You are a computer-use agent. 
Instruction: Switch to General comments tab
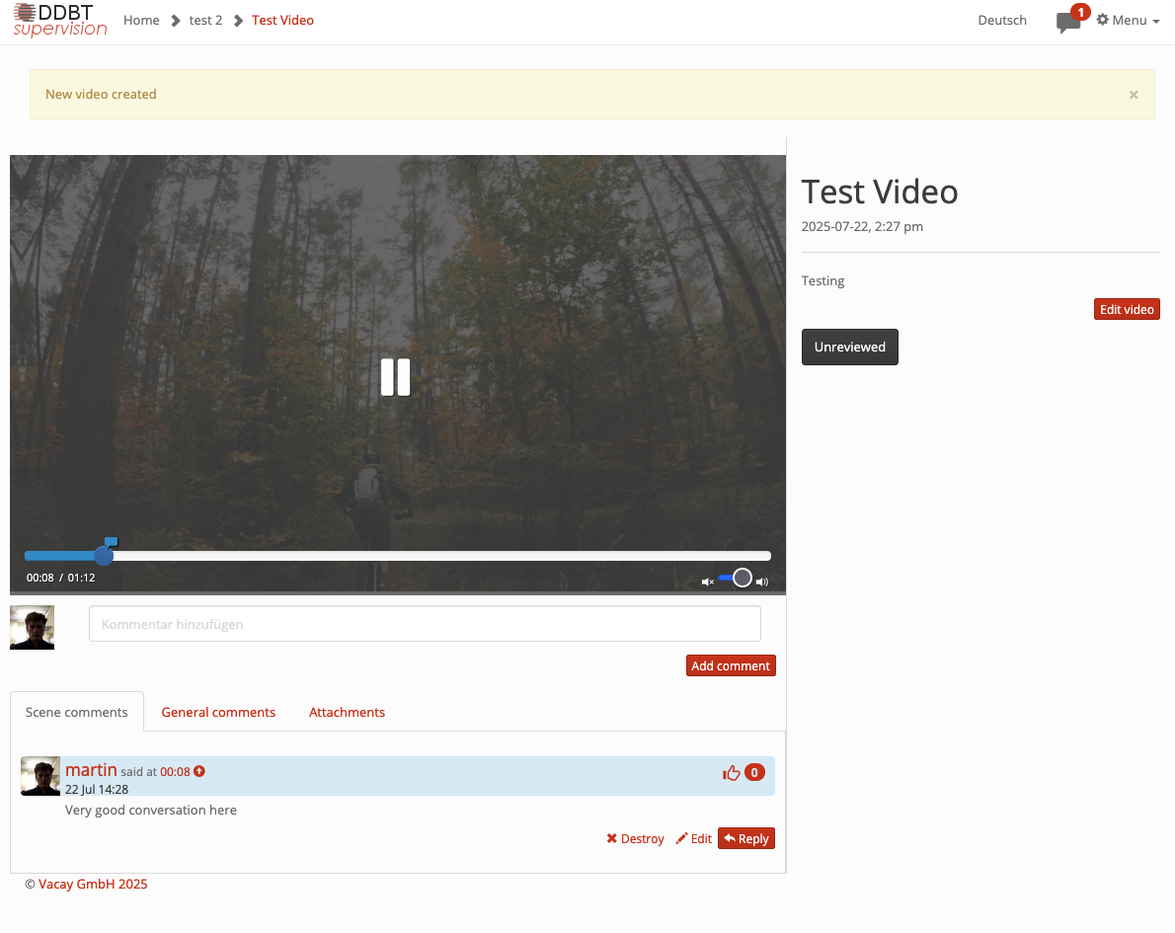click(218, 712)
